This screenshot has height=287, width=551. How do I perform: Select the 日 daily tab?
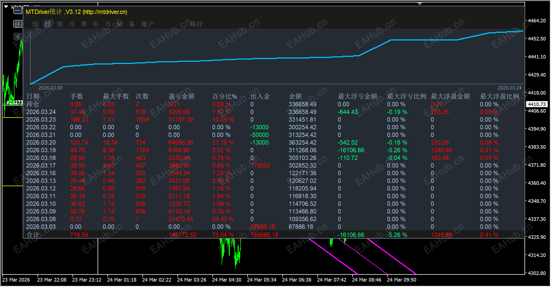point(48,24)
